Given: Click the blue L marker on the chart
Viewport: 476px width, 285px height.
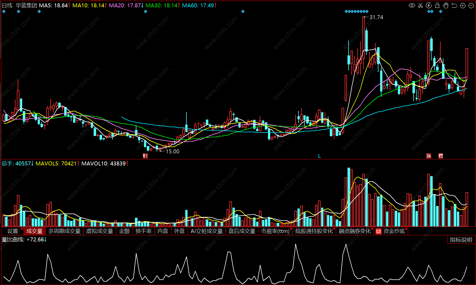Looking at the screenshot, I should (x=319, y=156).
